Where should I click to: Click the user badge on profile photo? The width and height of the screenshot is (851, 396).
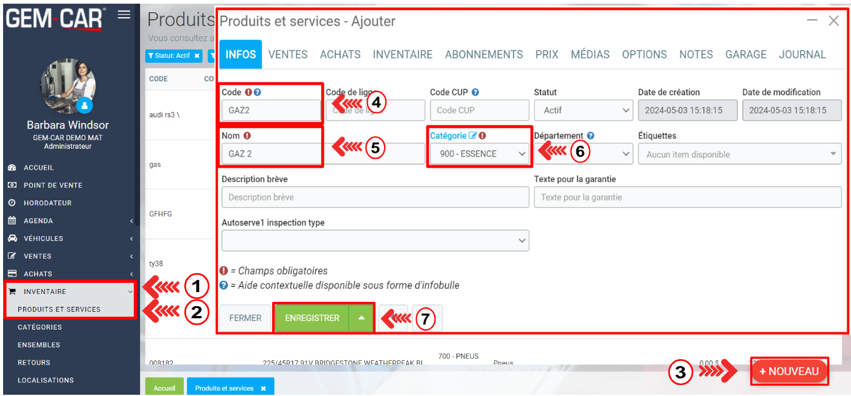85,105
